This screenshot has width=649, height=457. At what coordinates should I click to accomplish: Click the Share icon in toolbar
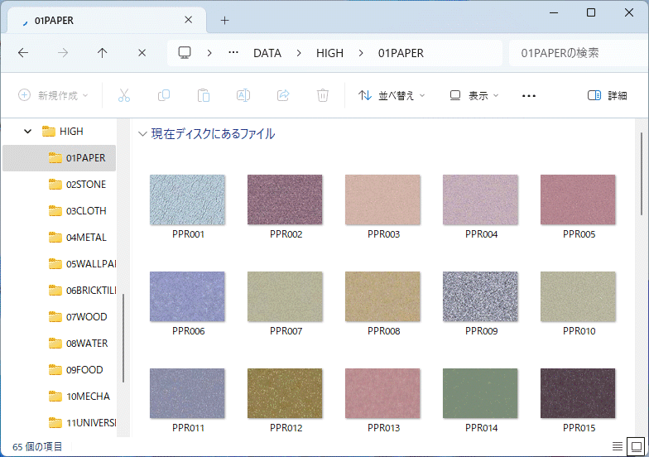(x=283, y=96)
